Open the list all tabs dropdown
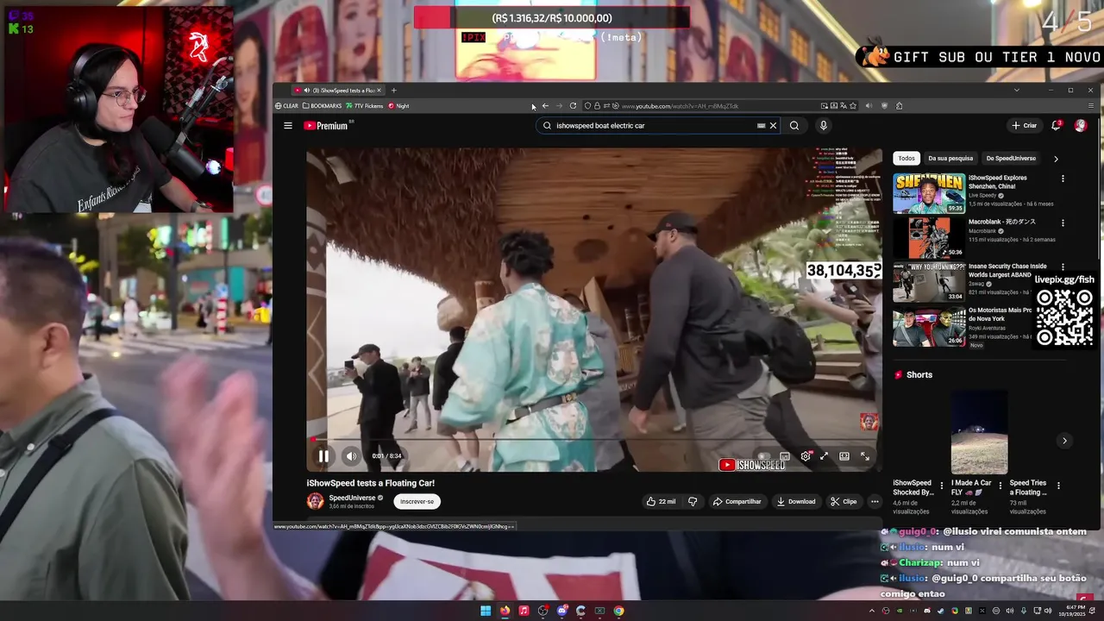The image size is (1104, 621). (1016, 91)
